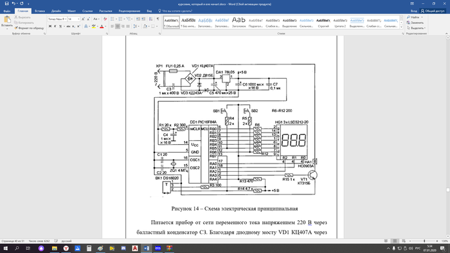
Task: Switch to the Дизайн tab
Action: click(x=56, y=11)
